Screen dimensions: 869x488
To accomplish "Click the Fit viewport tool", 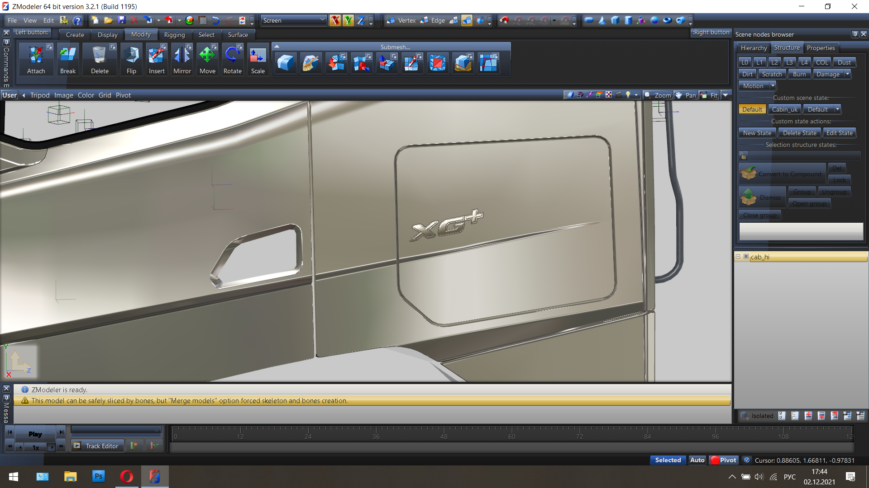I will click(709, 95).
